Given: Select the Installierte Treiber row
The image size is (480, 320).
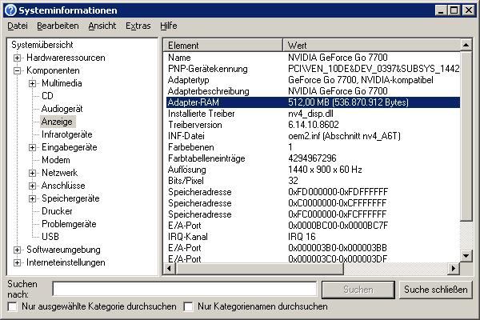Looking at the screenshot, I should click(x=313, y=114).
